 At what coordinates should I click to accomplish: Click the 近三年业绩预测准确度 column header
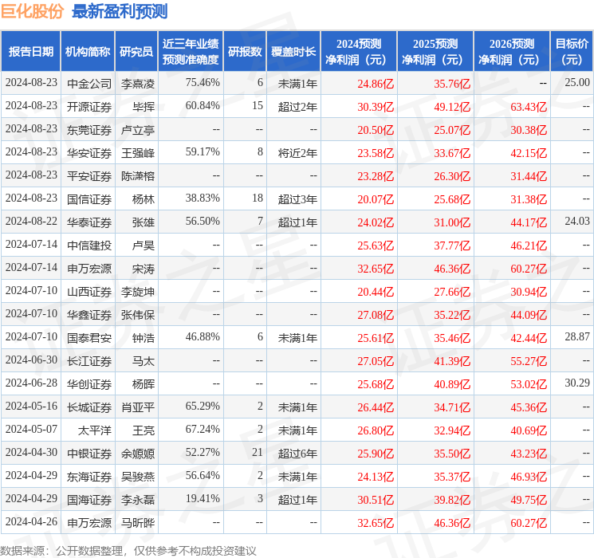[191, 52]
